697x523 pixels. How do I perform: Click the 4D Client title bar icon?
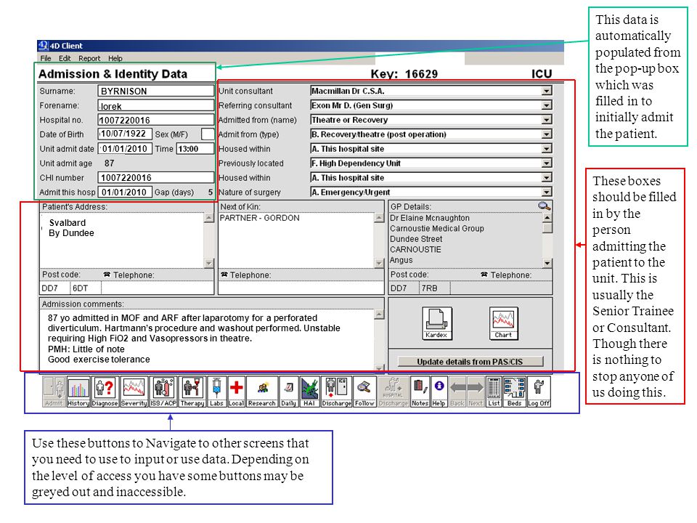coord(43,45)
